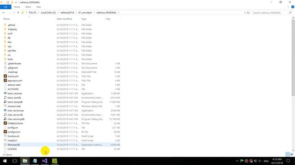Select the basic_test.ilk file name

click(14, 98)
